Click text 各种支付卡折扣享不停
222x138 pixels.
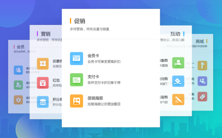tap(104, 83)
